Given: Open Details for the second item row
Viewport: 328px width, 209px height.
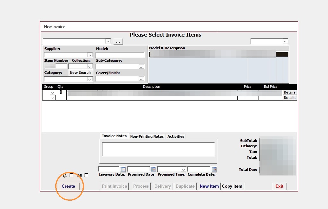Looking at the screenshot, I should pos(290,98).
